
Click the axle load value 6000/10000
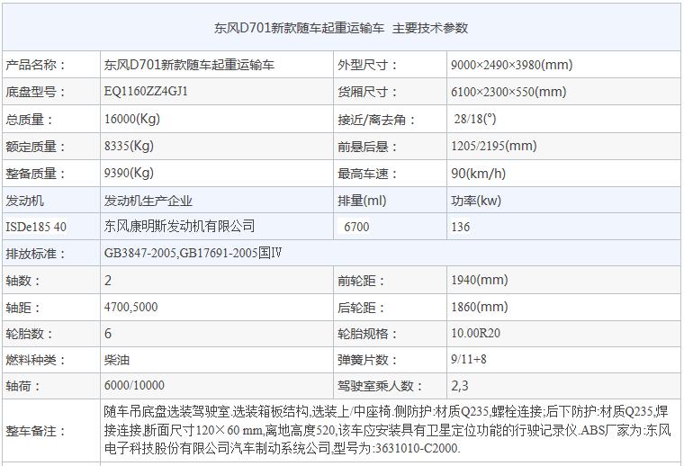click(x=134, y=385)
